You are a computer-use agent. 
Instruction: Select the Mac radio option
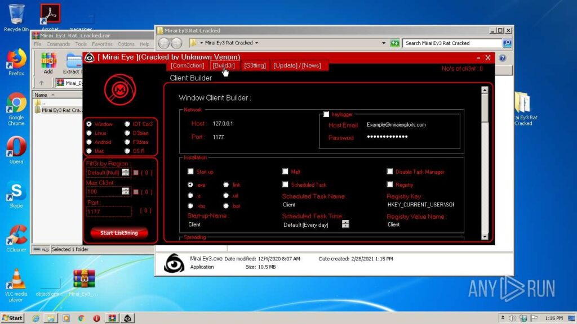coord(89,151)
